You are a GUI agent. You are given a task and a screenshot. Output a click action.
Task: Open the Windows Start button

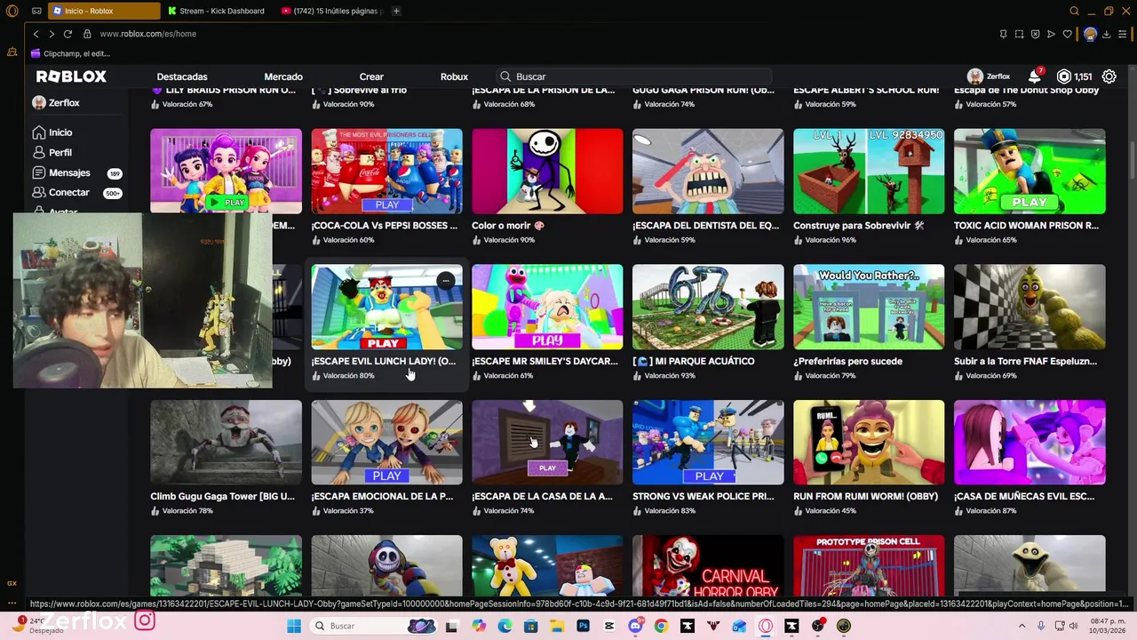[x=294, y=626]
